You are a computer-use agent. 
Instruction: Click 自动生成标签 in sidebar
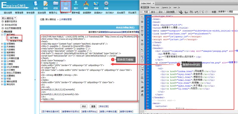tap(11, 25)
